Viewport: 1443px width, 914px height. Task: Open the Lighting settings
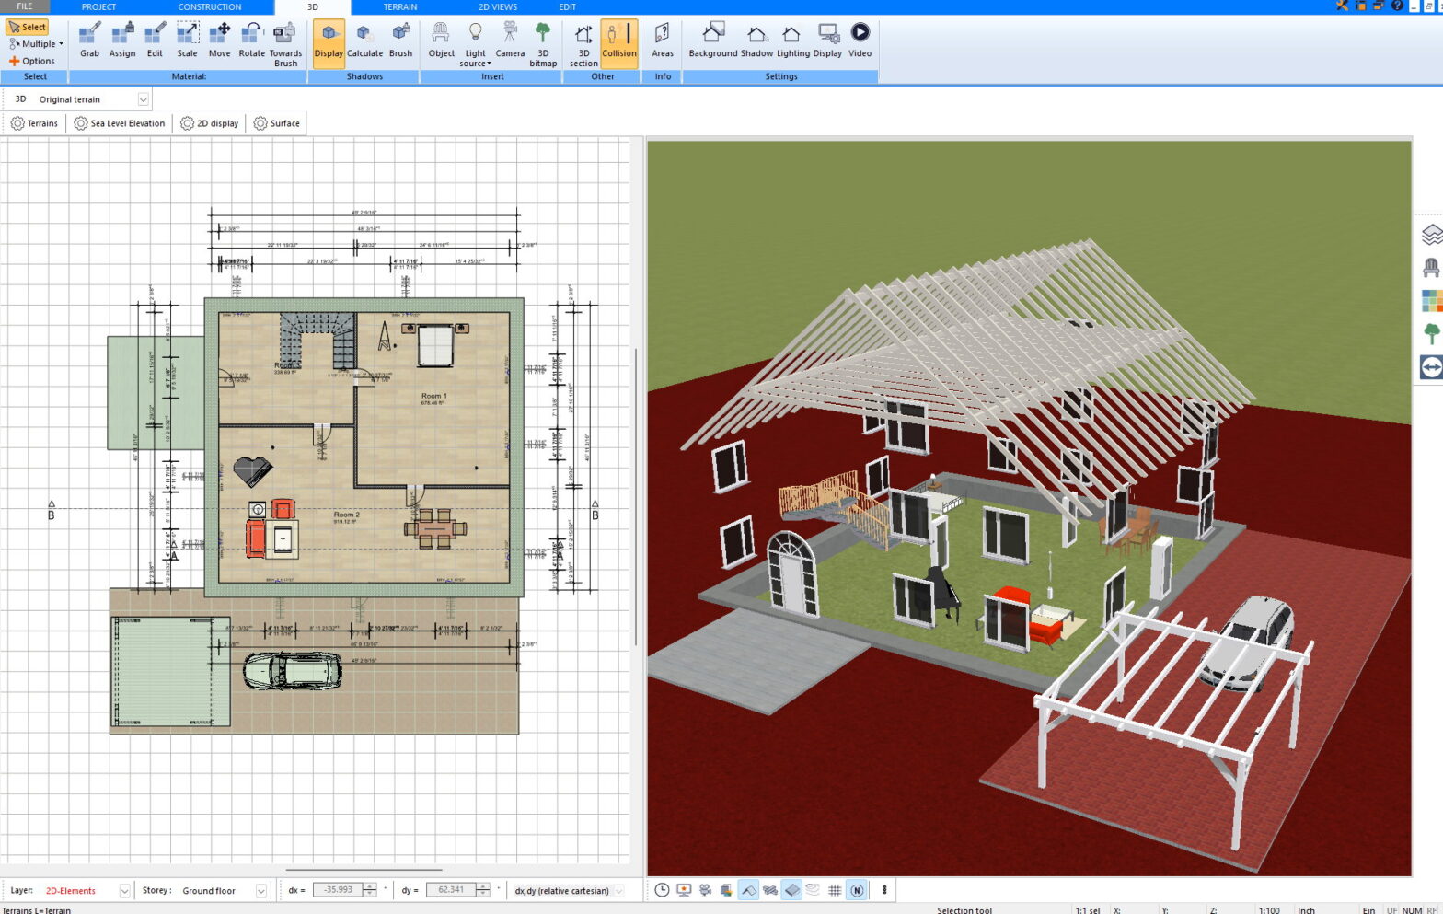[792, 41]
